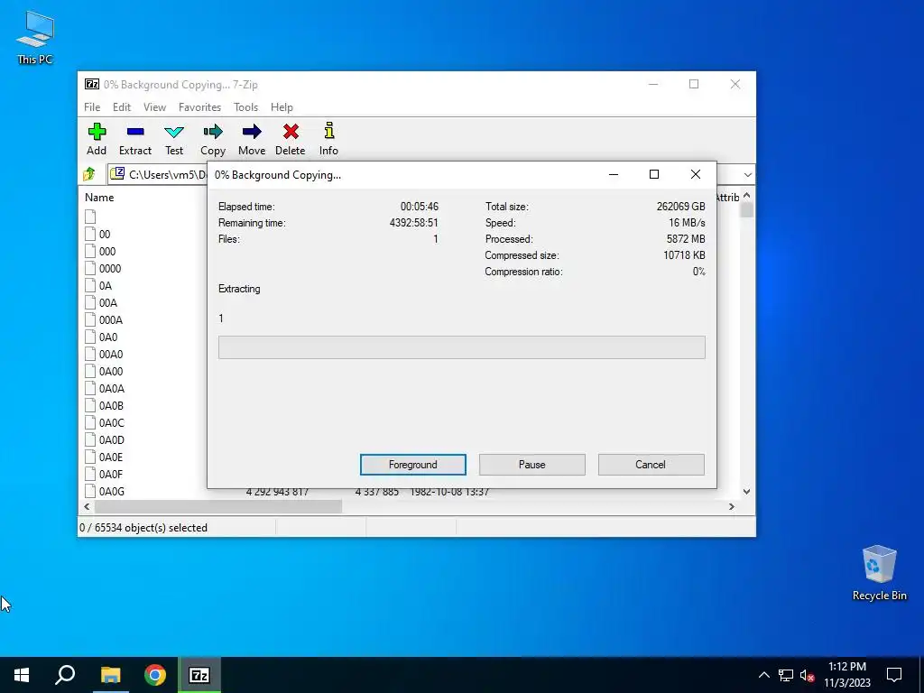This screenshot has width=924, height=693.
Task: Open the View menu
Action: tap(154, 107)
